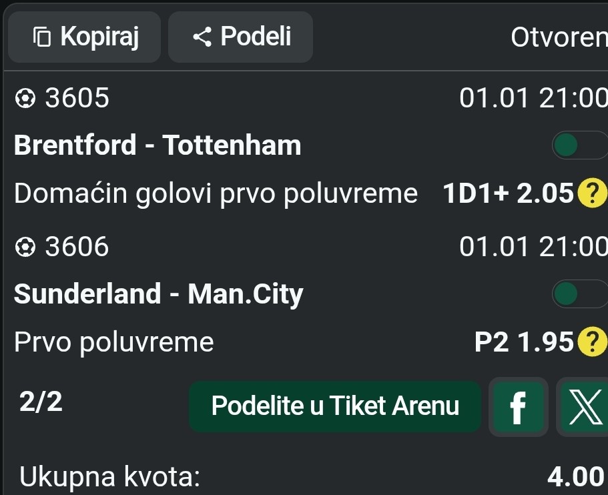This screenshot has height=495, width=608.
Task: Share ticket on Facebook
Action: pyautogui.click(x=518, y=406)
